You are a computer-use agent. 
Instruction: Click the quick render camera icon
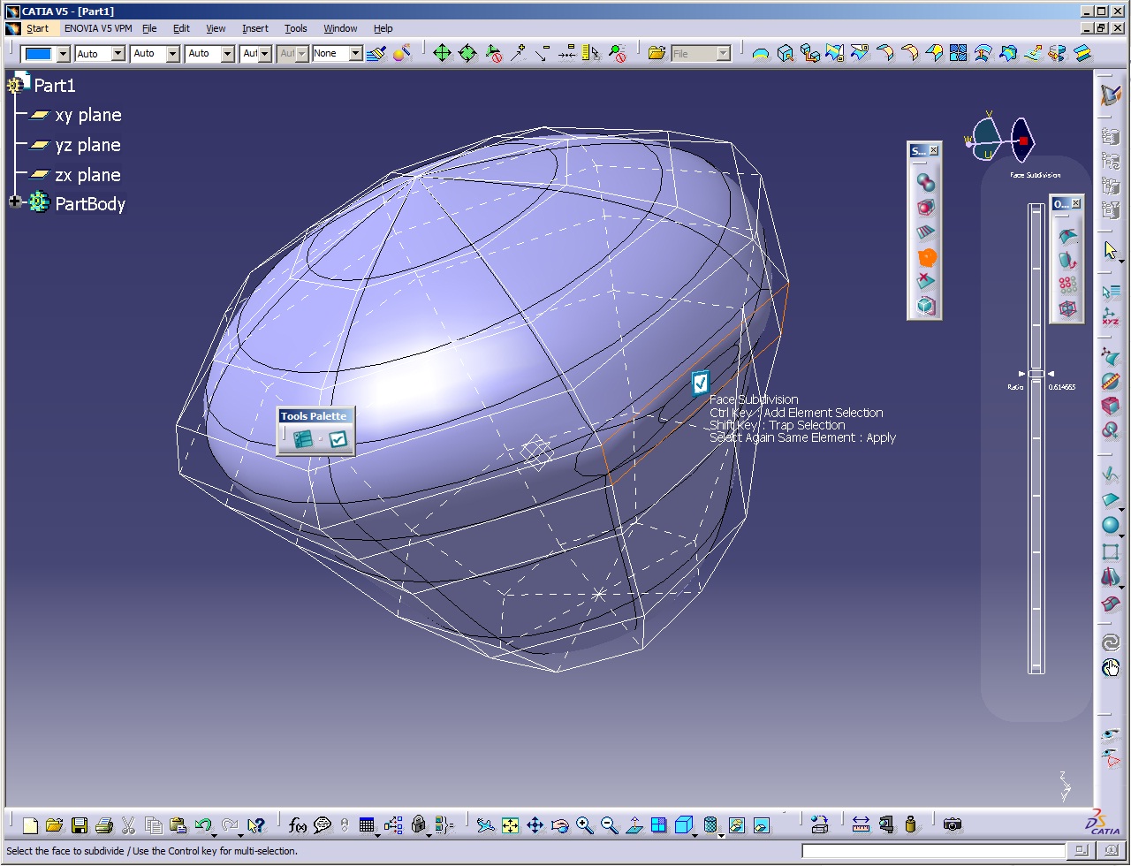point(953,824)
